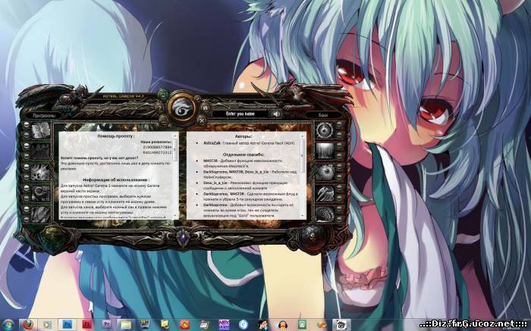Select the axe blade hack thumbnail
The height and width of the screenshot is (331, 531).
325,193
